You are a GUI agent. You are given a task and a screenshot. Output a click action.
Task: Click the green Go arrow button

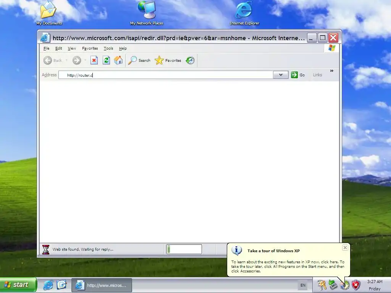pyautogui.click(x=294, y=75)
